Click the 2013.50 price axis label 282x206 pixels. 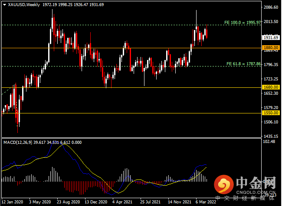[271, 21]
